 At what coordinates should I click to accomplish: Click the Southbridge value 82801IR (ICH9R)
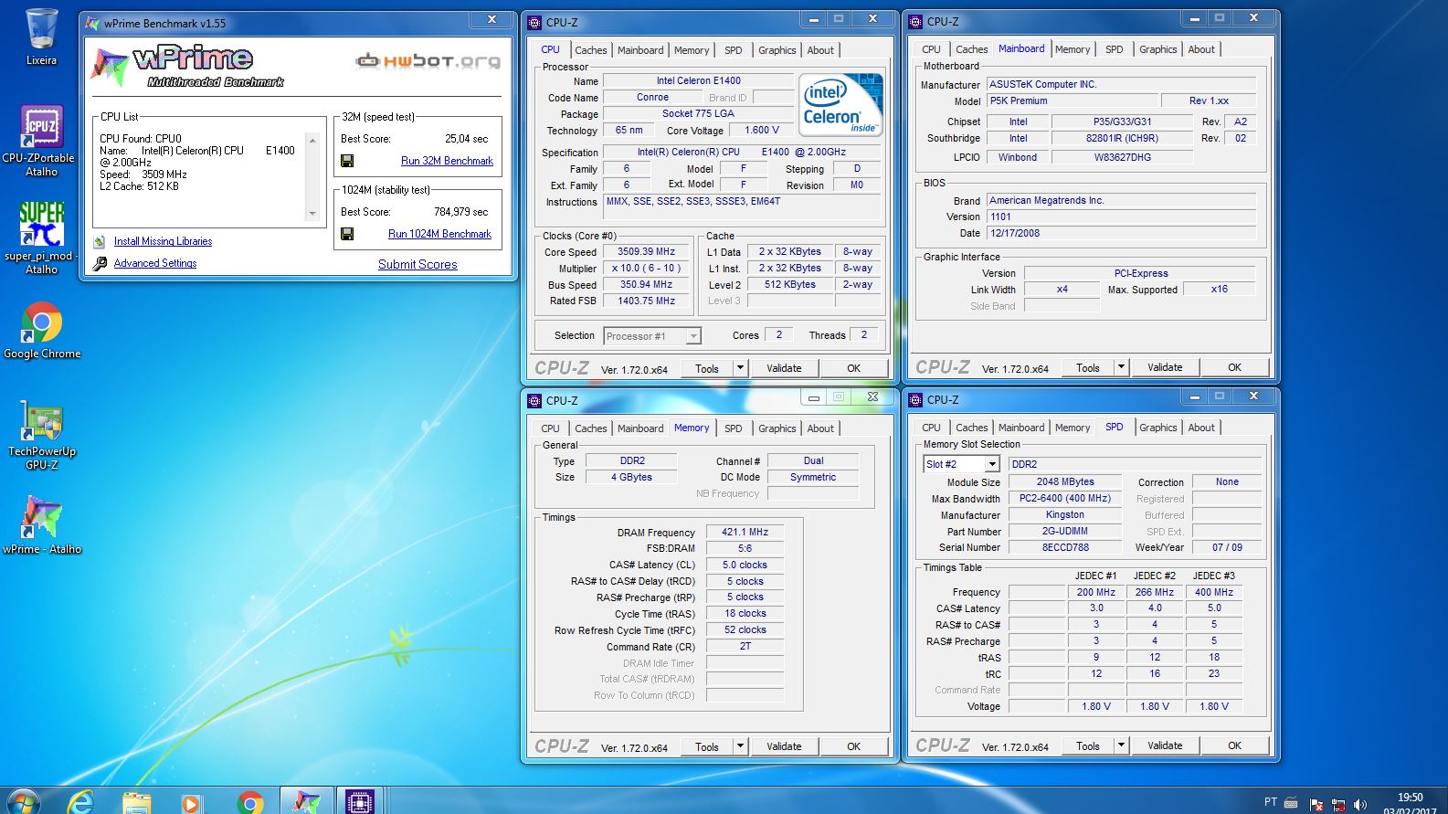(1122, 139)
